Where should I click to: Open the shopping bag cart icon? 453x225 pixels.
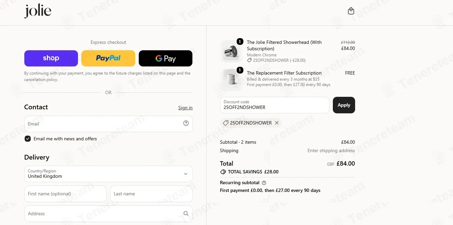(351, 11)
